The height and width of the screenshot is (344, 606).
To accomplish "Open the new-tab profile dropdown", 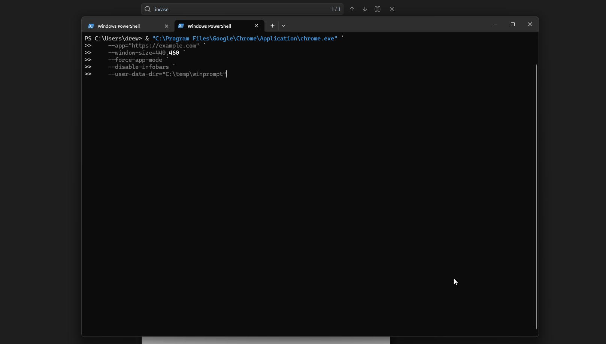I will point(284,26).
